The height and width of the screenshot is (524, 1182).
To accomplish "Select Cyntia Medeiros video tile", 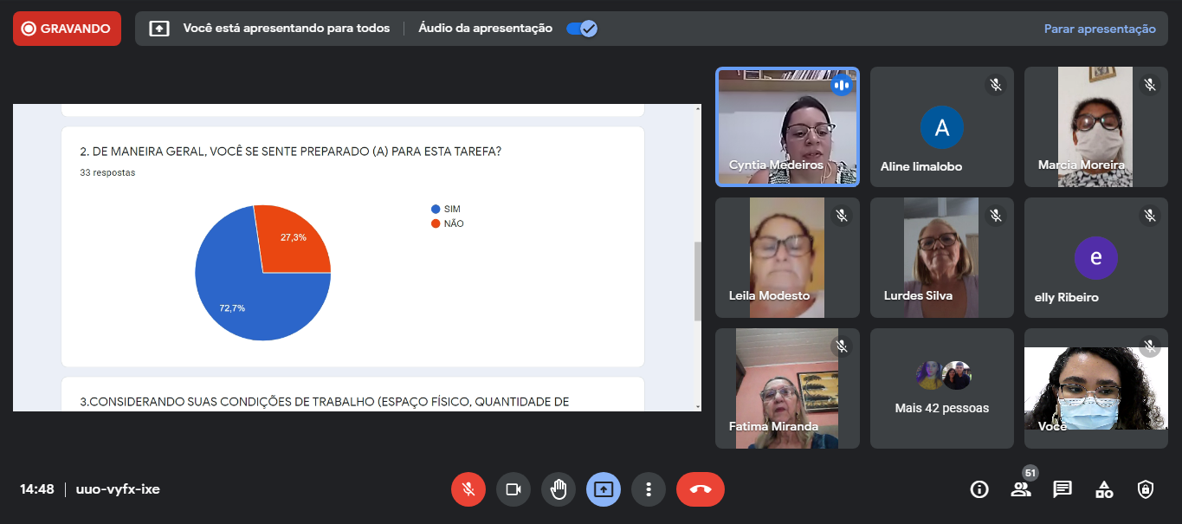I will [787, 126].
